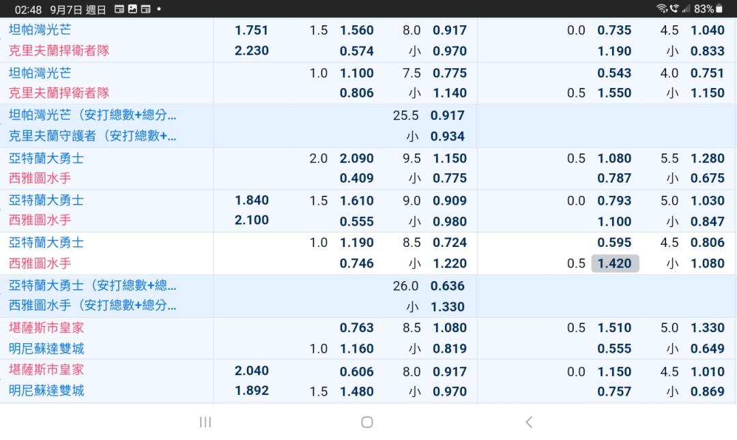The height and width of the screenshot is (440, 737).
Task: Pick first-half handicap odds 0.595
Action: tap(614, 243)
